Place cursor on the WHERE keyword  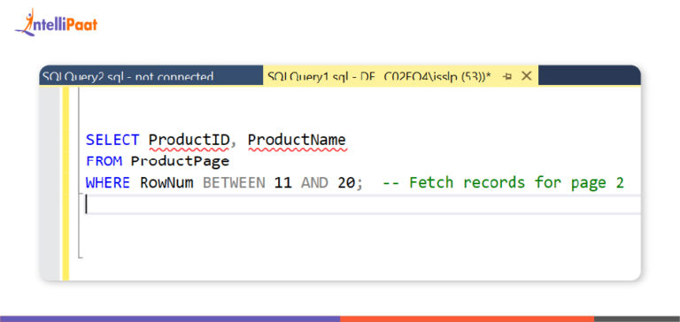click(108, 182)
